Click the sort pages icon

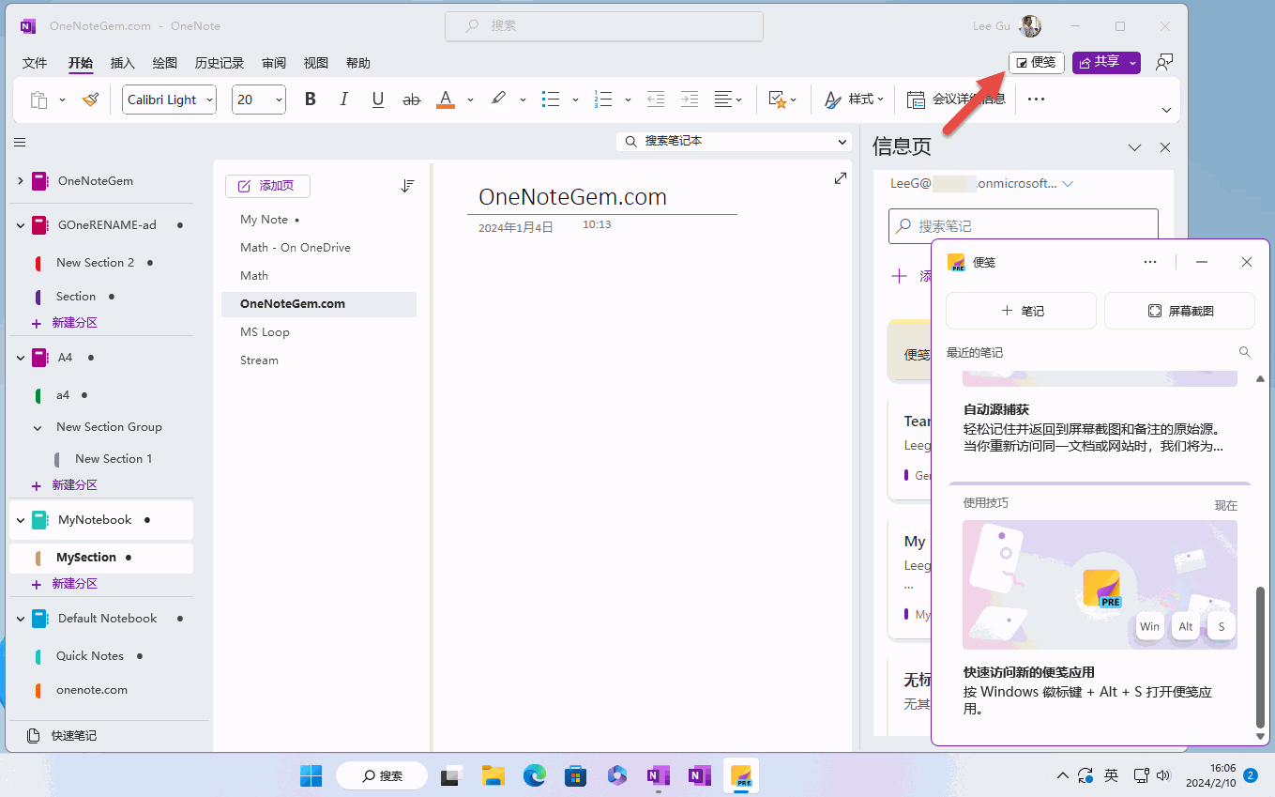tap(407, 186)
